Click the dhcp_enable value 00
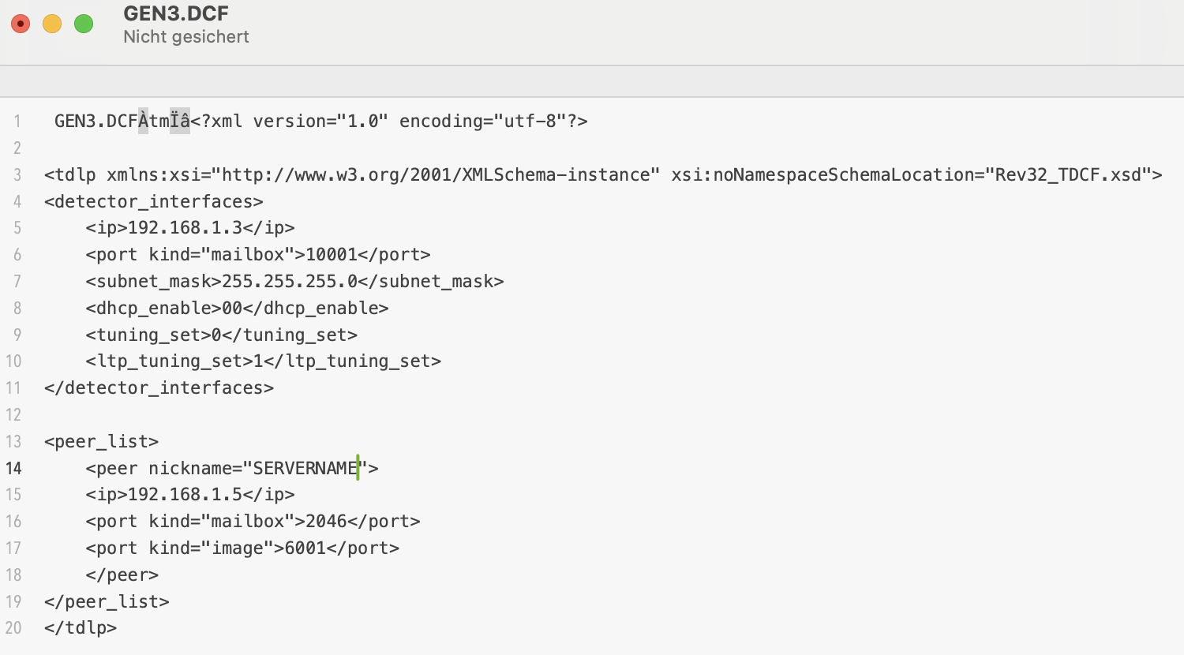Viewport: 1184px width, 655px height. [x=232, y=309]
